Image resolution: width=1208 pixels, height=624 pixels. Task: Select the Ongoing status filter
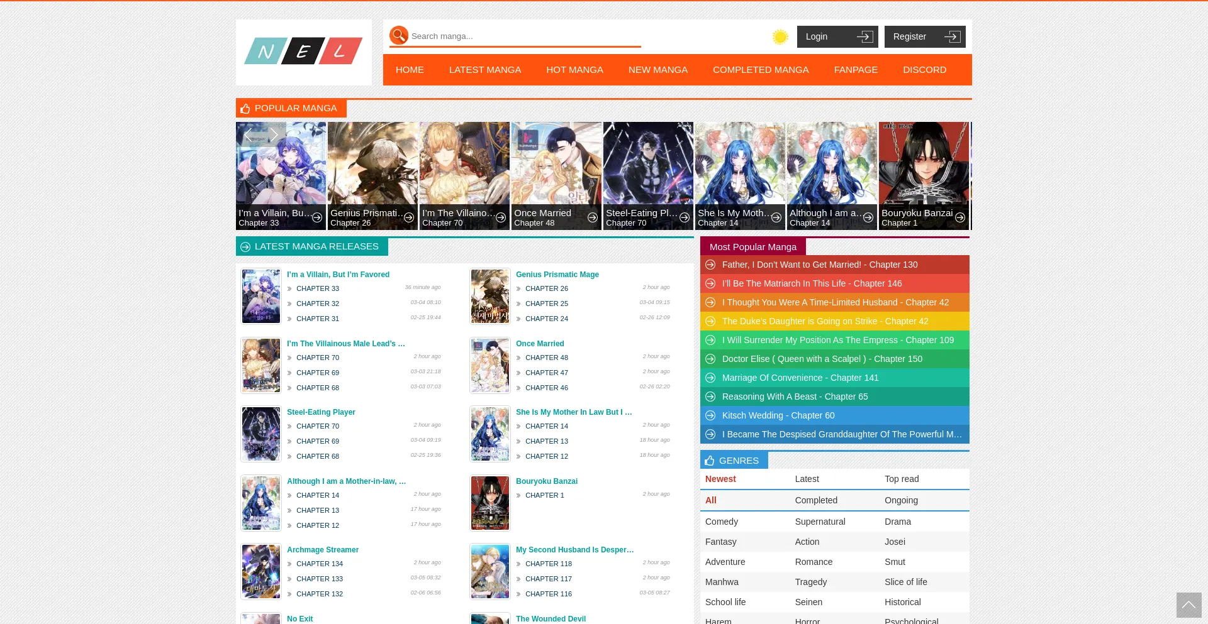901,500
